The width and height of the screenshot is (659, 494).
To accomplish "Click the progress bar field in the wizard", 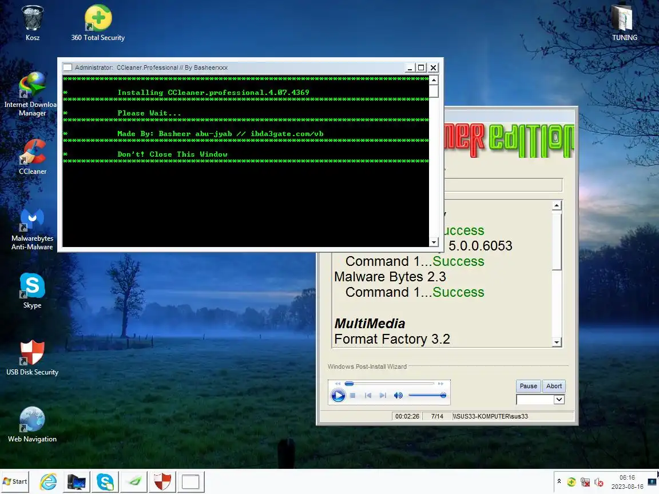I will [x=503, y=185].
